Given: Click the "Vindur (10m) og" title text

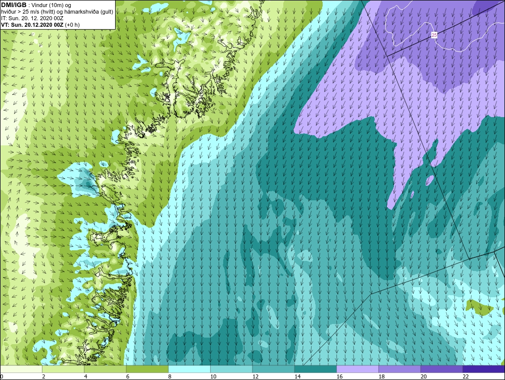Looking at the screenshot, I should (52, 5).
